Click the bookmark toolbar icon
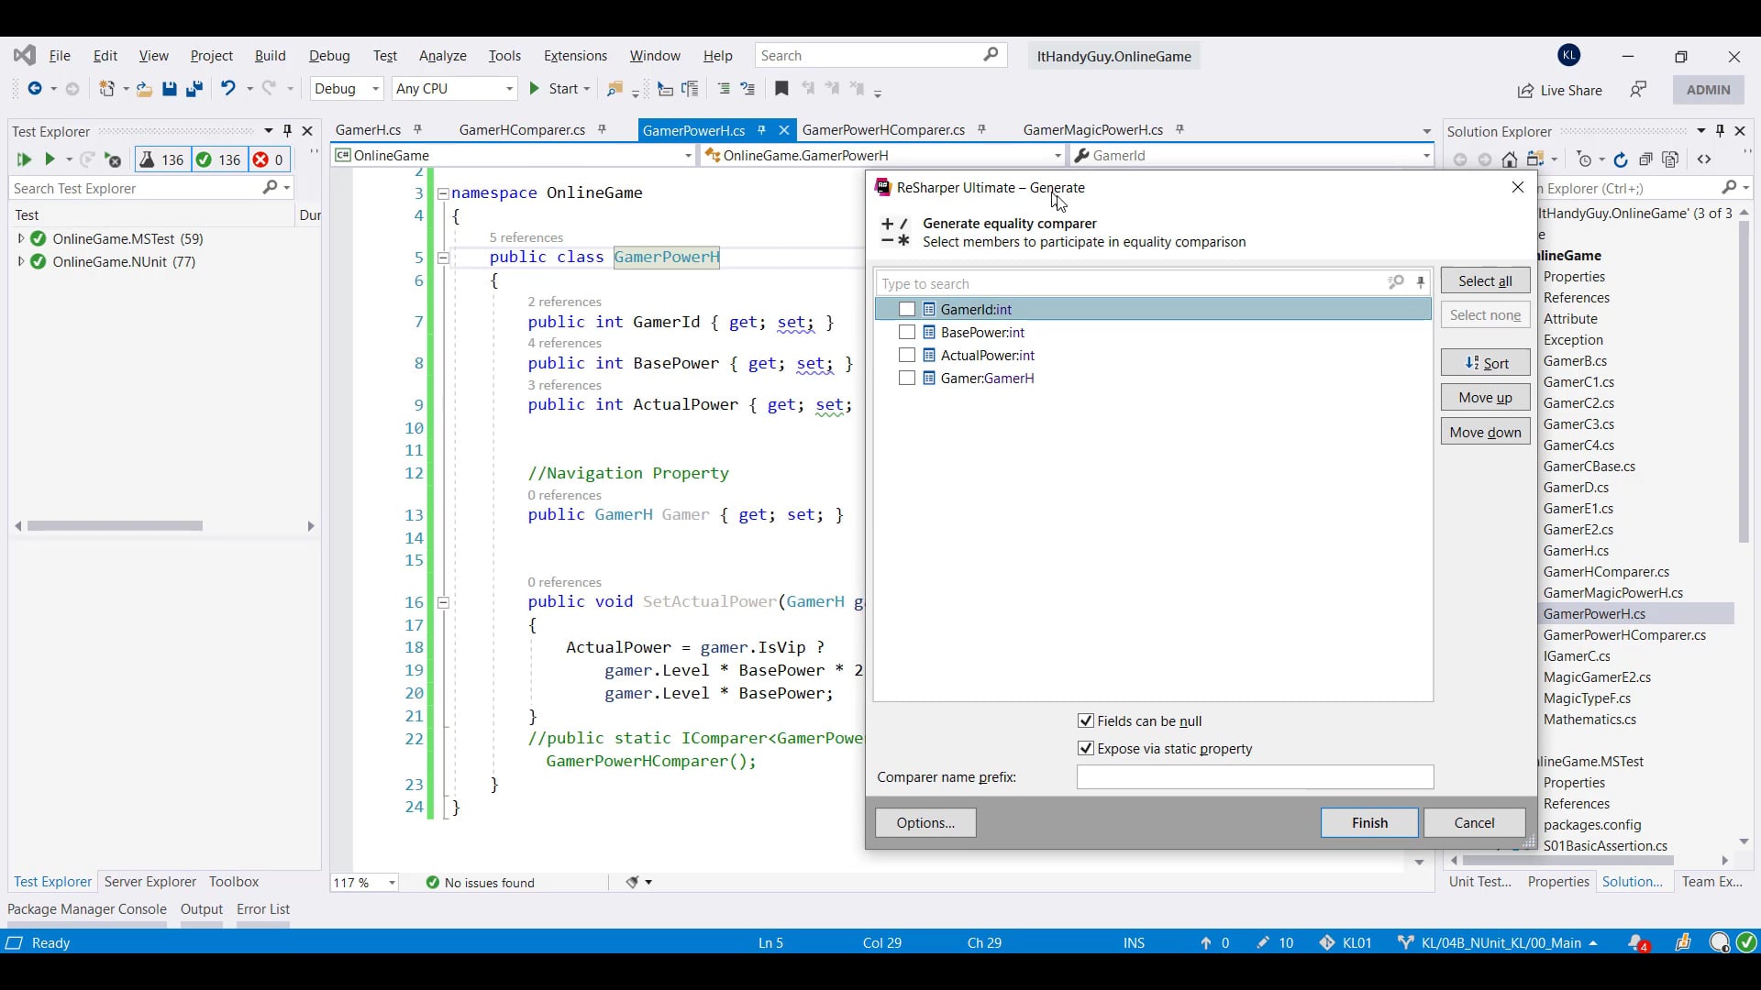 coord(781,89)
